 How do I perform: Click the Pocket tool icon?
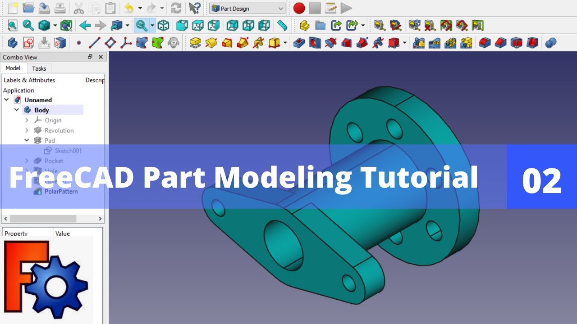299,43
